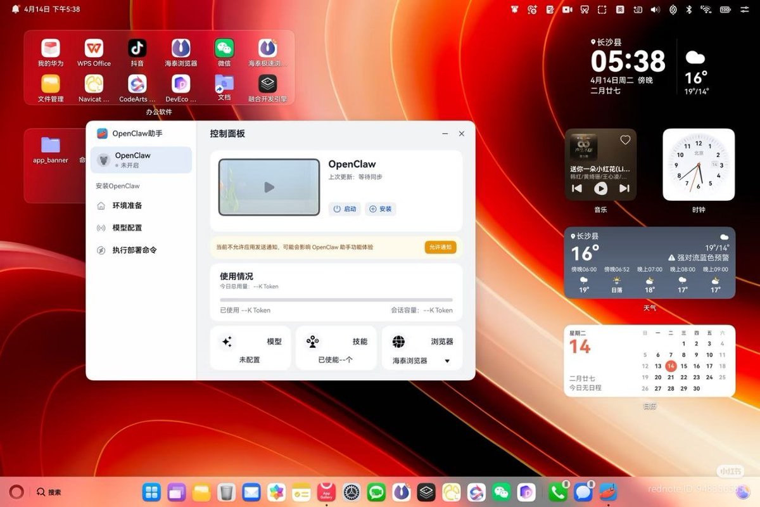Click the token usage progress bar
Screen dimensions: 760x507
pyautogui.click(x=336, y=300)
